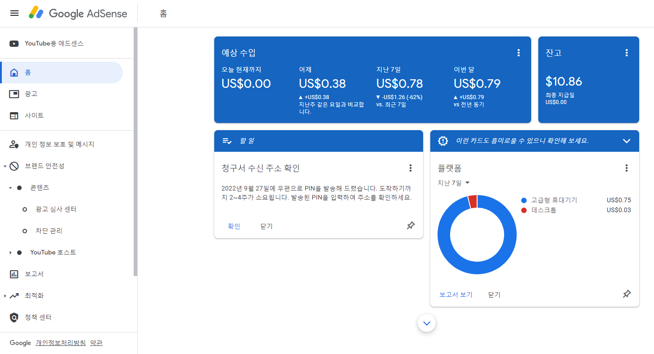Pin the 청구서 수신 주소 확인 card
This screenshot has height=354, width=654.
point(410,226)
